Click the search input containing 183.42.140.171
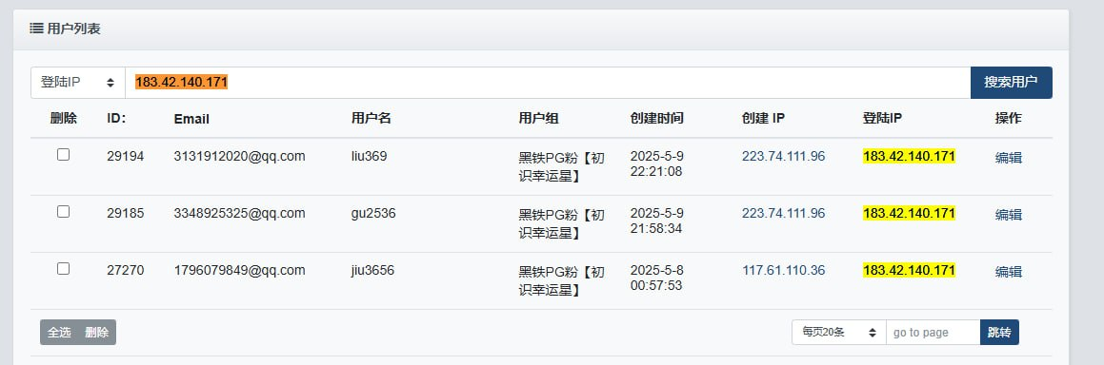 click(x=548, y=83)
